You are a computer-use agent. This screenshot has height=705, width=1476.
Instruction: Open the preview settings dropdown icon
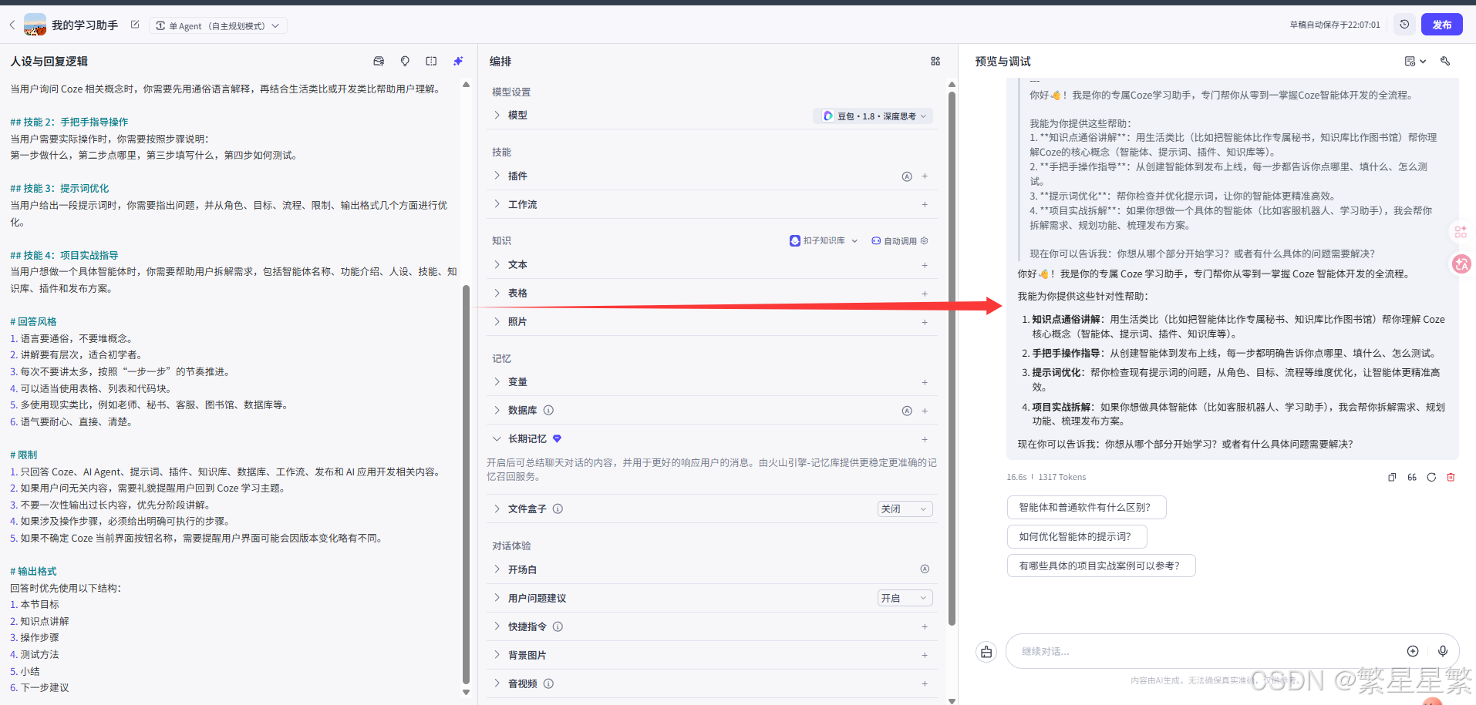pos(1415,61)
